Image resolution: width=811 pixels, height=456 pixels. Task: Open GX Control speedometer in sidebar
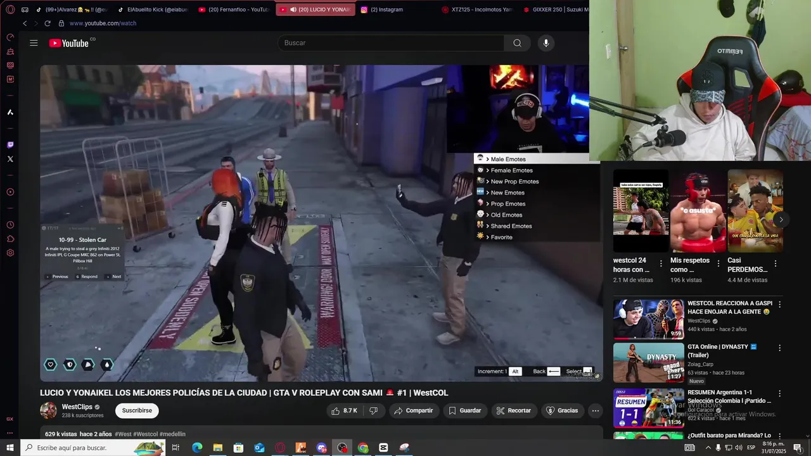pos(10,37)
